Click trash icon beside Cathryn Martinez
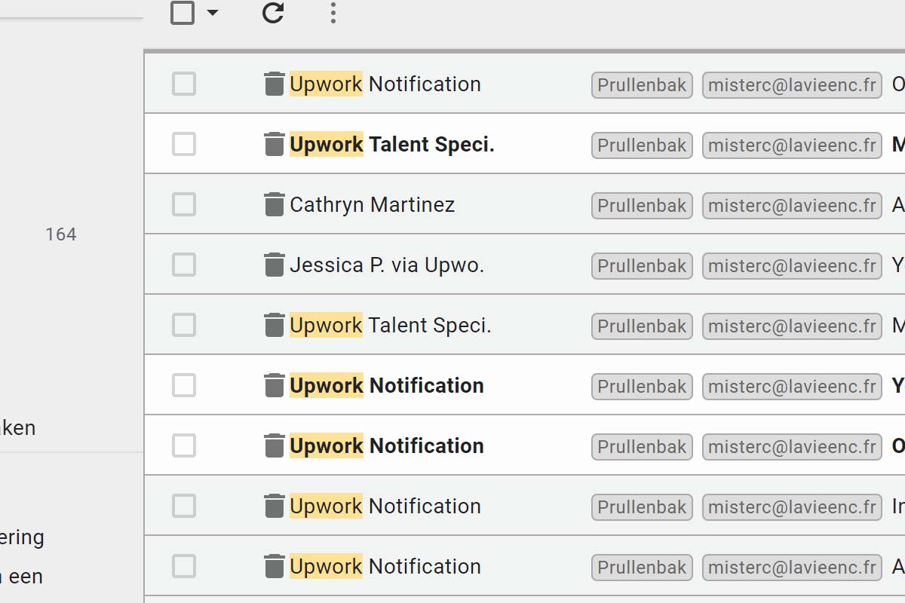Image resolution: width=905 pixels, height=603 pixels. point(275,204)
